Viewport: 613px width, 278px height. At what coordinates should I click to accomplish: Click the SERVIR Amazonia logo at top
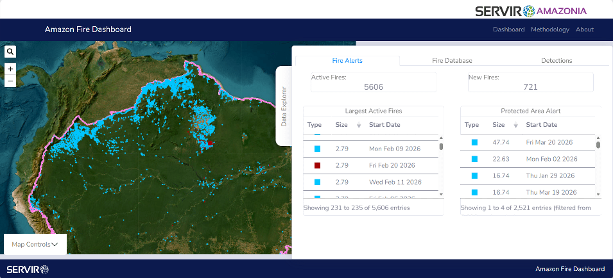pos(530,10)
